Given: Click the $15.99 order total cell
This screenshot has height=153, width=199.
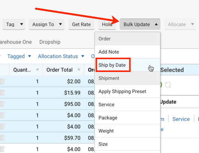Looking at the screenshot, I should pyautogui.click(x=63, y=93).
